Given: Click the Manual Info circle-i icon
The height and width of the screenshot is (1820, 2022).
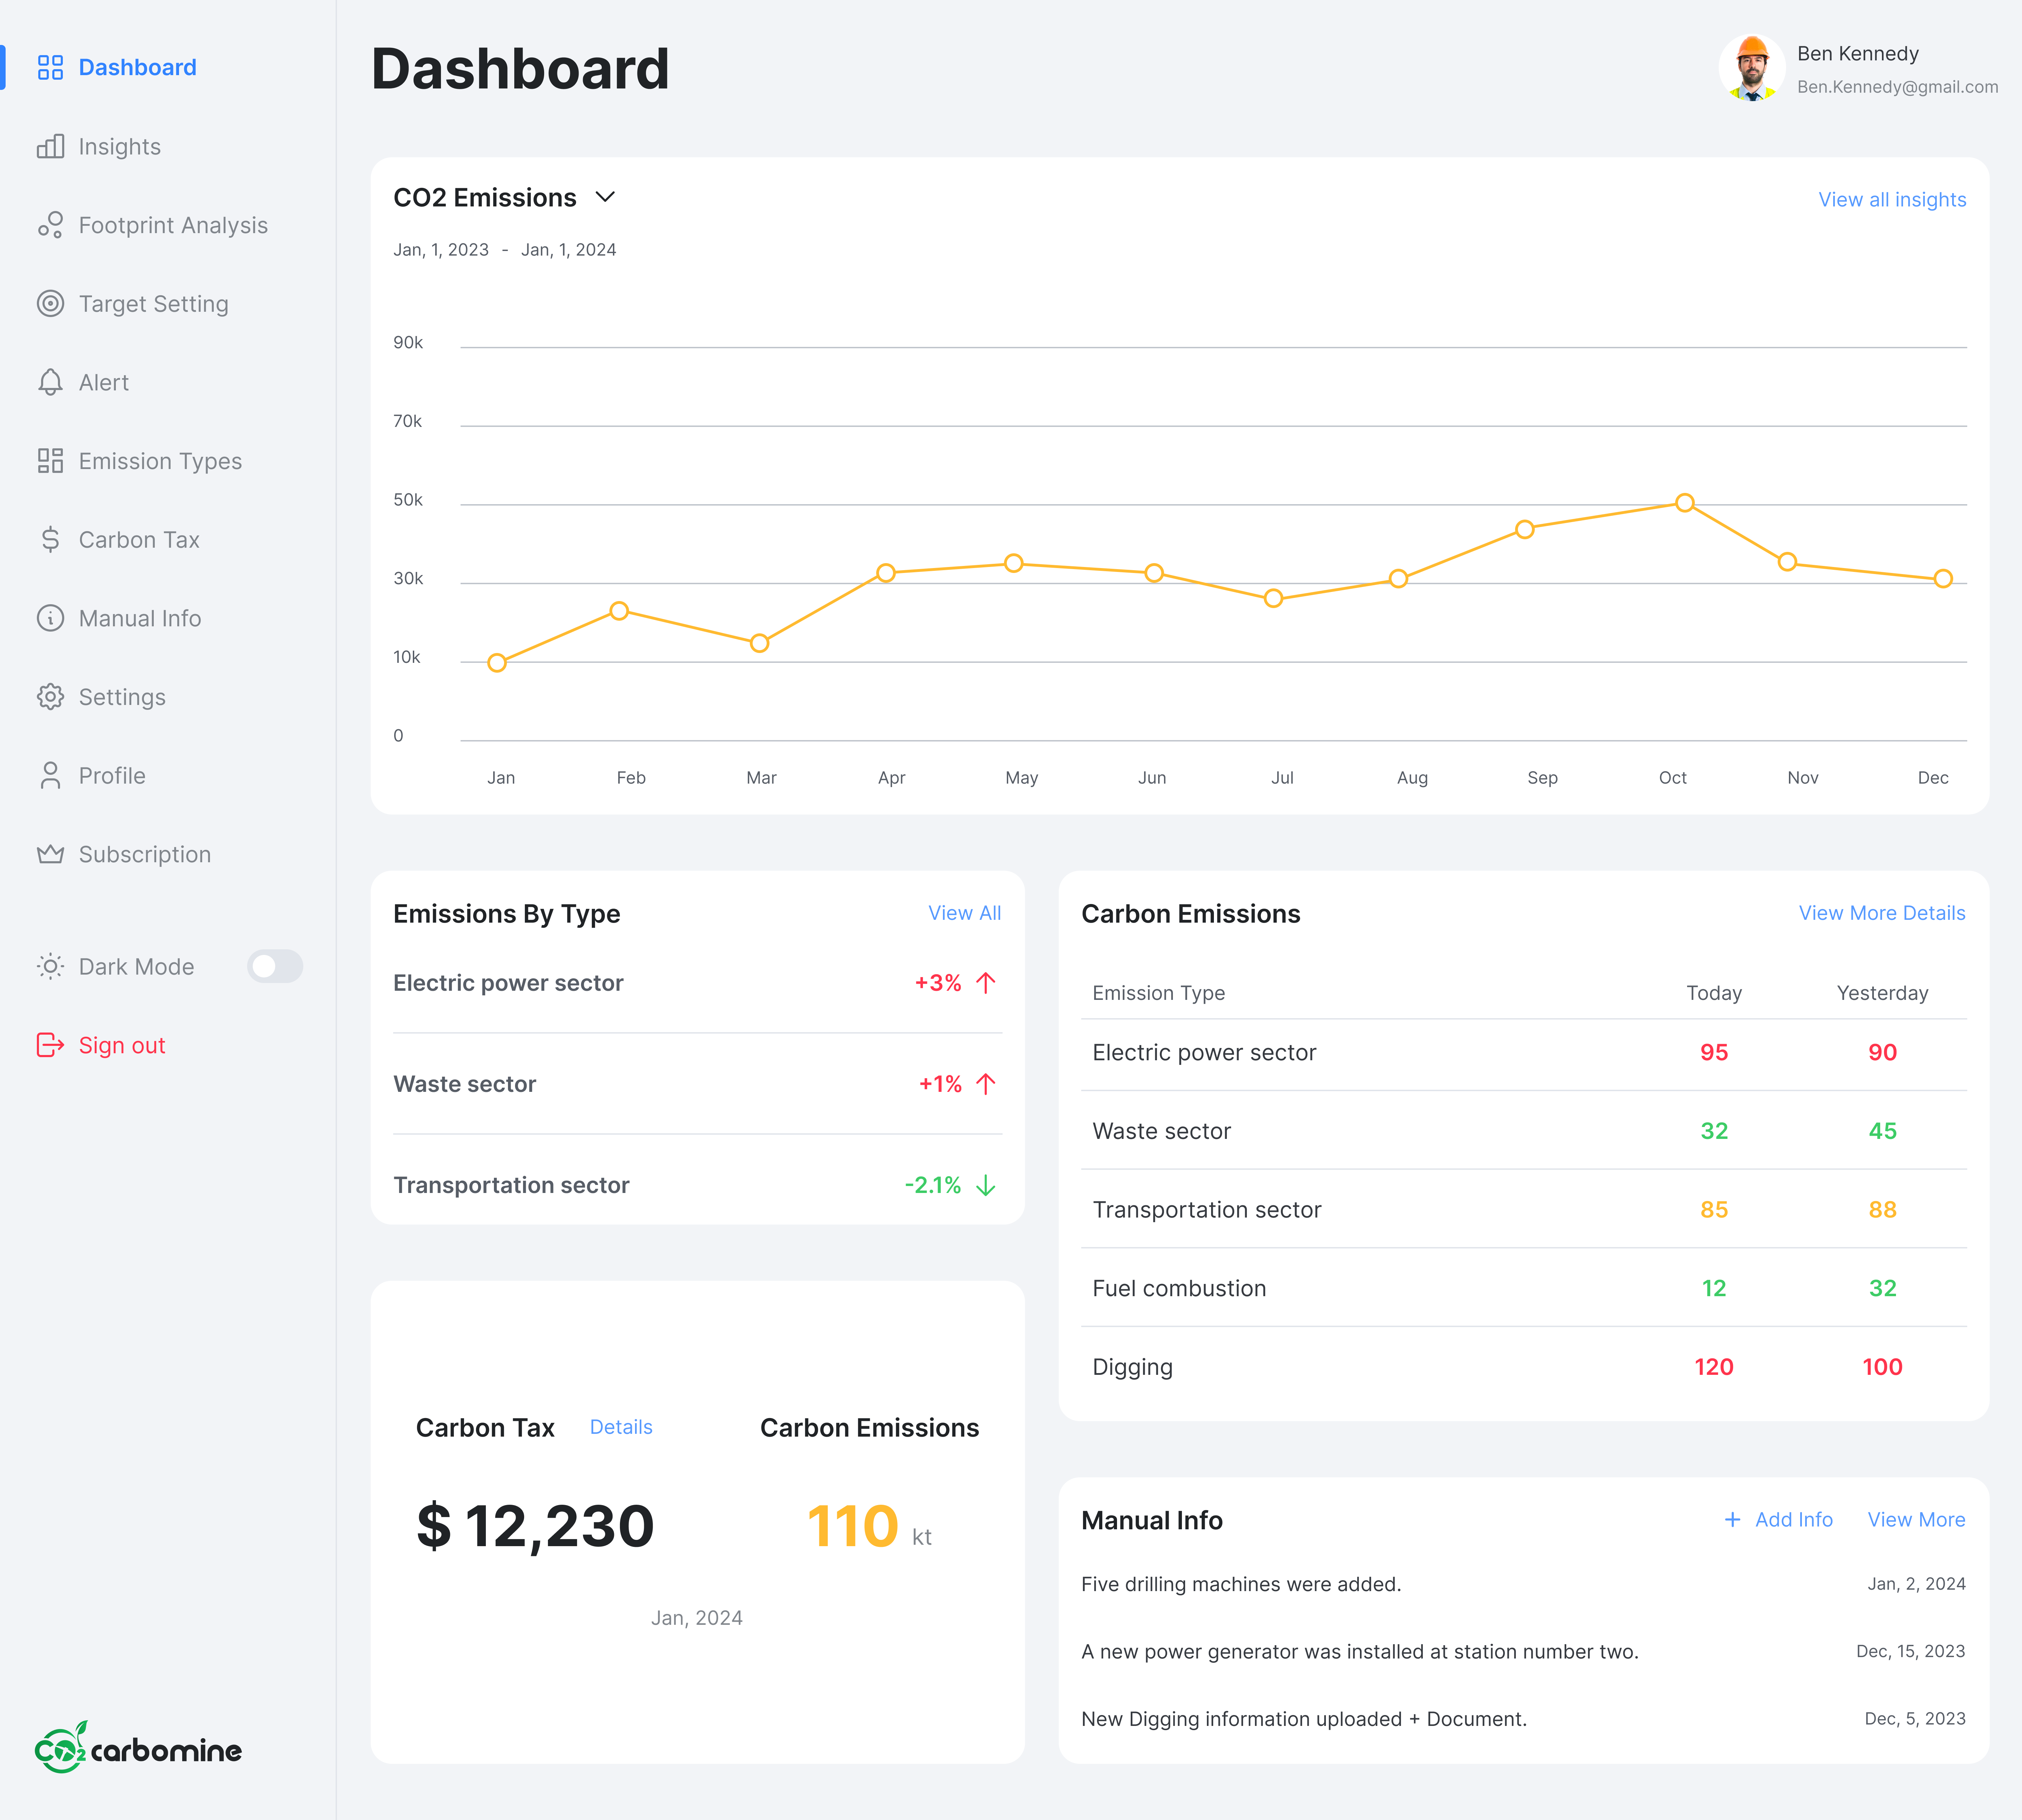Looking at the screenshot, I should click(50, 618).
